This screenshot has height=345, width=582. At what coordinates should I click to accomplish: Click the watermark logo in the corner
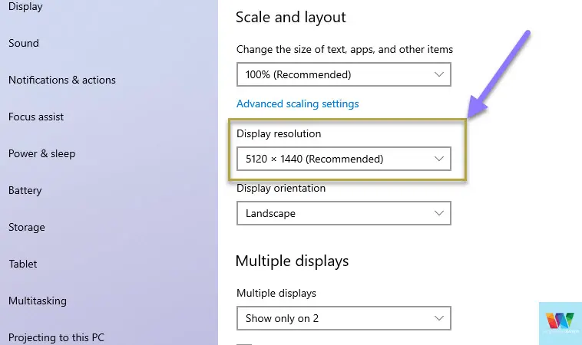pos(561,323)
